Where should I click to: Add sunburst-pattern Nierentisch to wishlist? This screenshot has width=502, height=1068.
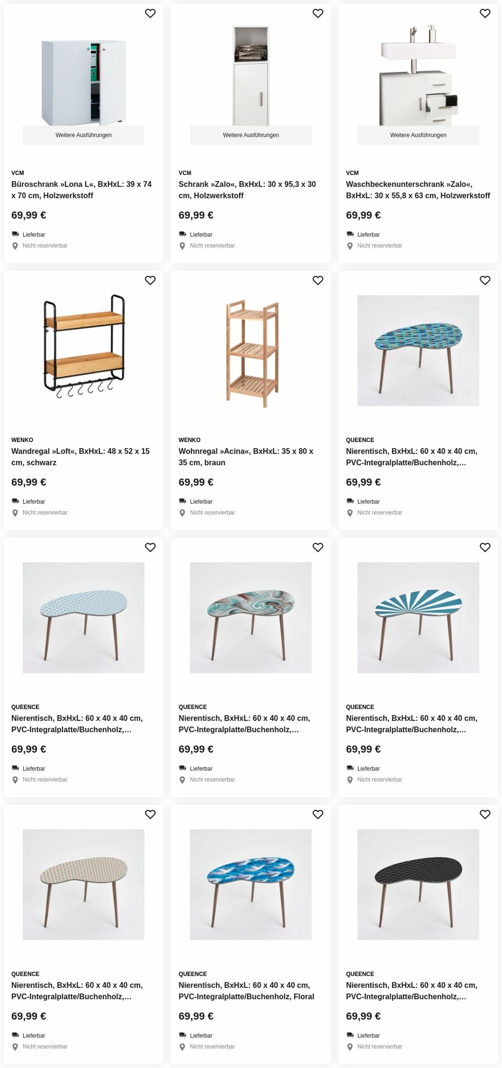[485, 548]
